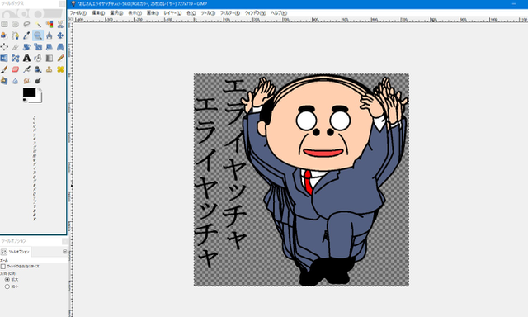Select the Rectangle Select tool
The height and width of the screenshot is (317, 528).
(x=4, y=24)
